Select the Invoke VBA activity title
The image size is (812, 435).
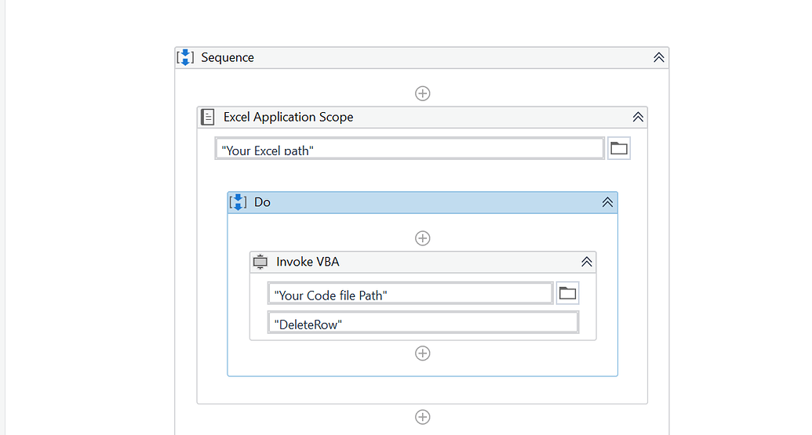308,262
